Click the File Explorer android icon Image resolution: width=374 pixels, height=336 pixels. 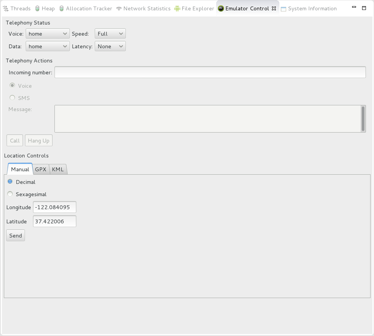(x=177, y=8)
